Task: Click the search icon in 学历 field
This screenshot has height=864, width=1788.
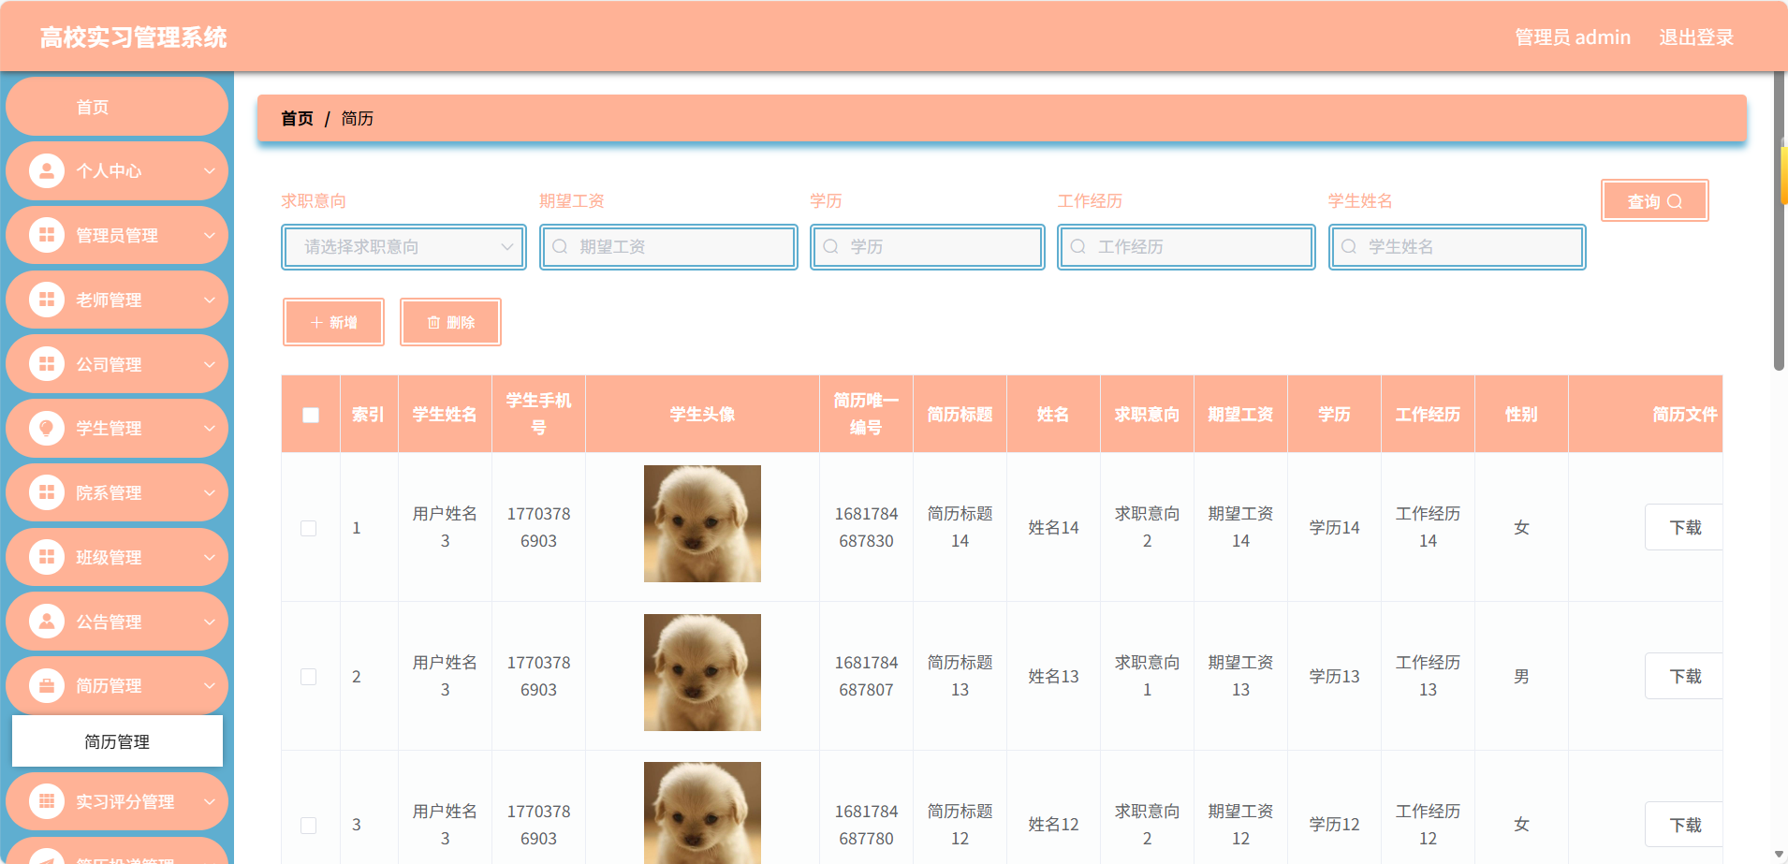Action: [x=830, y=246]
